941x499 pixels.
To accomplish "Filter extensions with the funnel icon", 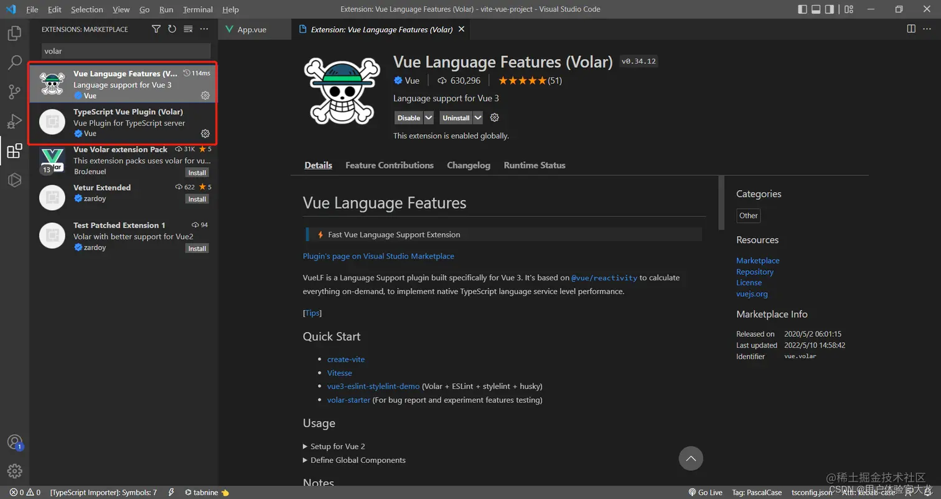I will point(156,29).
